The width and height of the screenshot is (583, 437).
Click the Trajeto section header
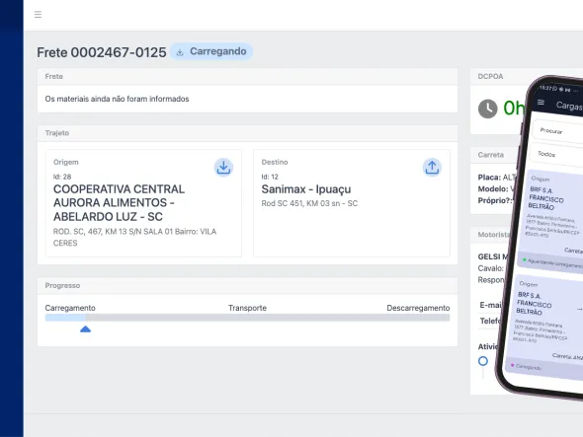point(247,133)
